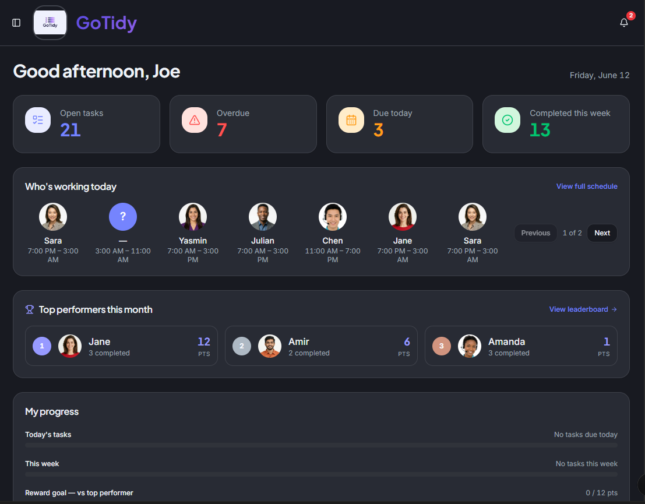This screenshot has width=645, height=504.
Task: Click the '3:00 AM – 11:00 AM' shift time
Action: pyautogui.click(x=123, y=256)
